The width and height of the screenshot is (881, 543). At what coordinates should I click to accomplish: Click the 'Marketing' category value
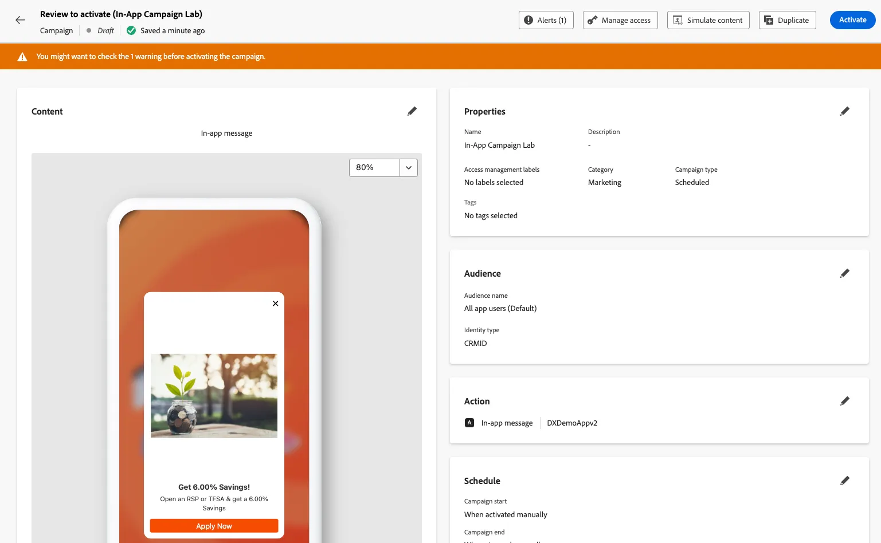[x=605, y=183]
